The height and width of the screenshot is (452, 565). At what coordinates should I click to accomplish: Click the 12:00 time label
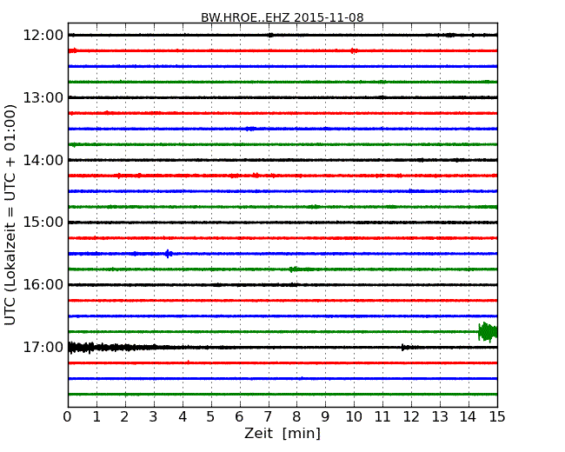point(43,36)
